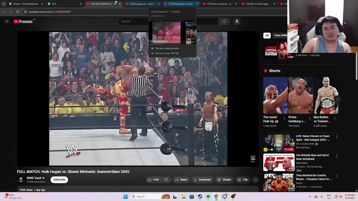Close the Stream - Kick Dashboard tab
The height and width of the screenshot is (201, 358).
coord(42,4)
